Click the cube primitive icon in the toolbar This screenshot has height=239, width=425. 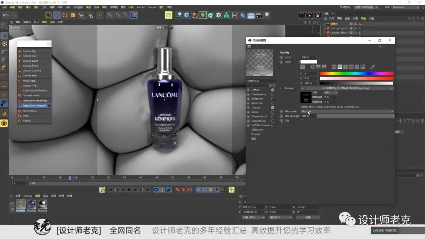point(187,15)
